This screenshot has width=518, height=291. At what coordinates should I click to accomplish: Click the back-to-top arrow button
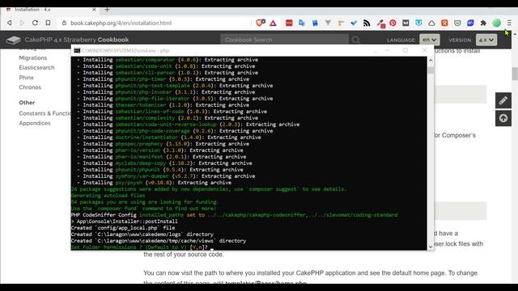pyautogui.click(x=503, y=118)
